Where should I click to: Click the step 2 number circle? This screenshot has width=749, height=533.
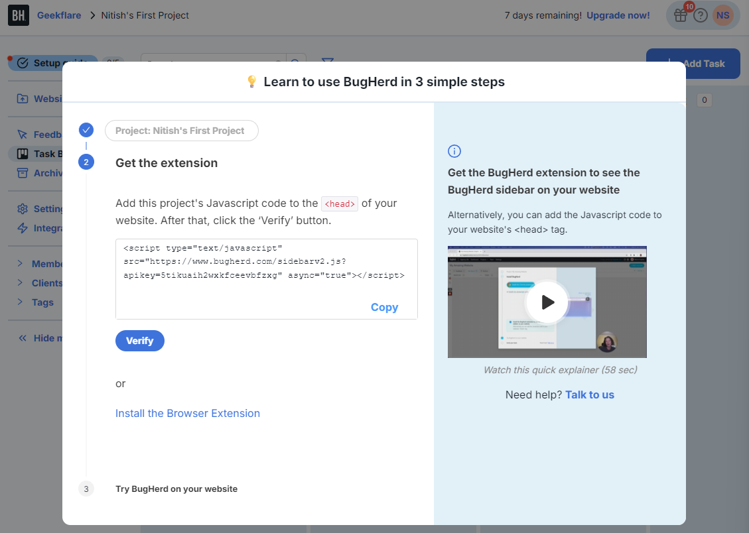(x=86, y=162)
